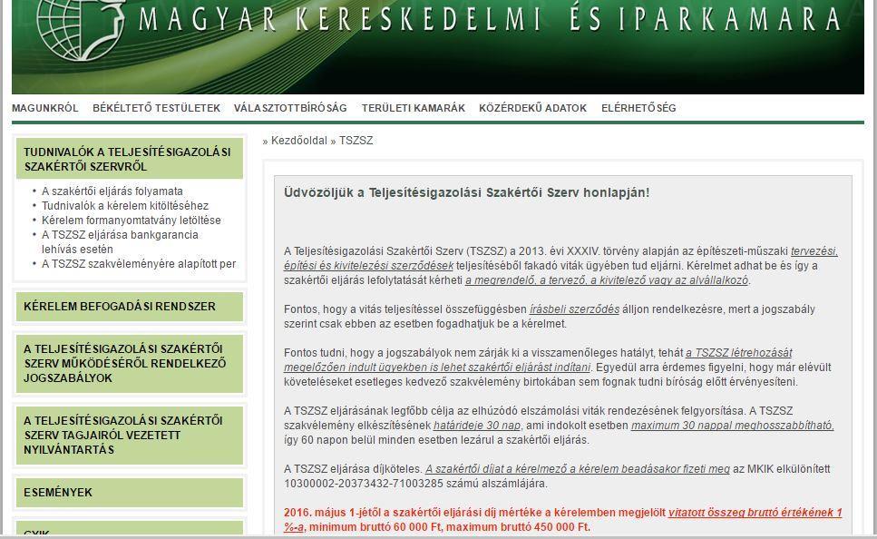The width and height of the screenshot is (877, 539).
Task: Open 'Tudnivalók a kérelem kitöltéséhez' link
Action: click(125, 205)
